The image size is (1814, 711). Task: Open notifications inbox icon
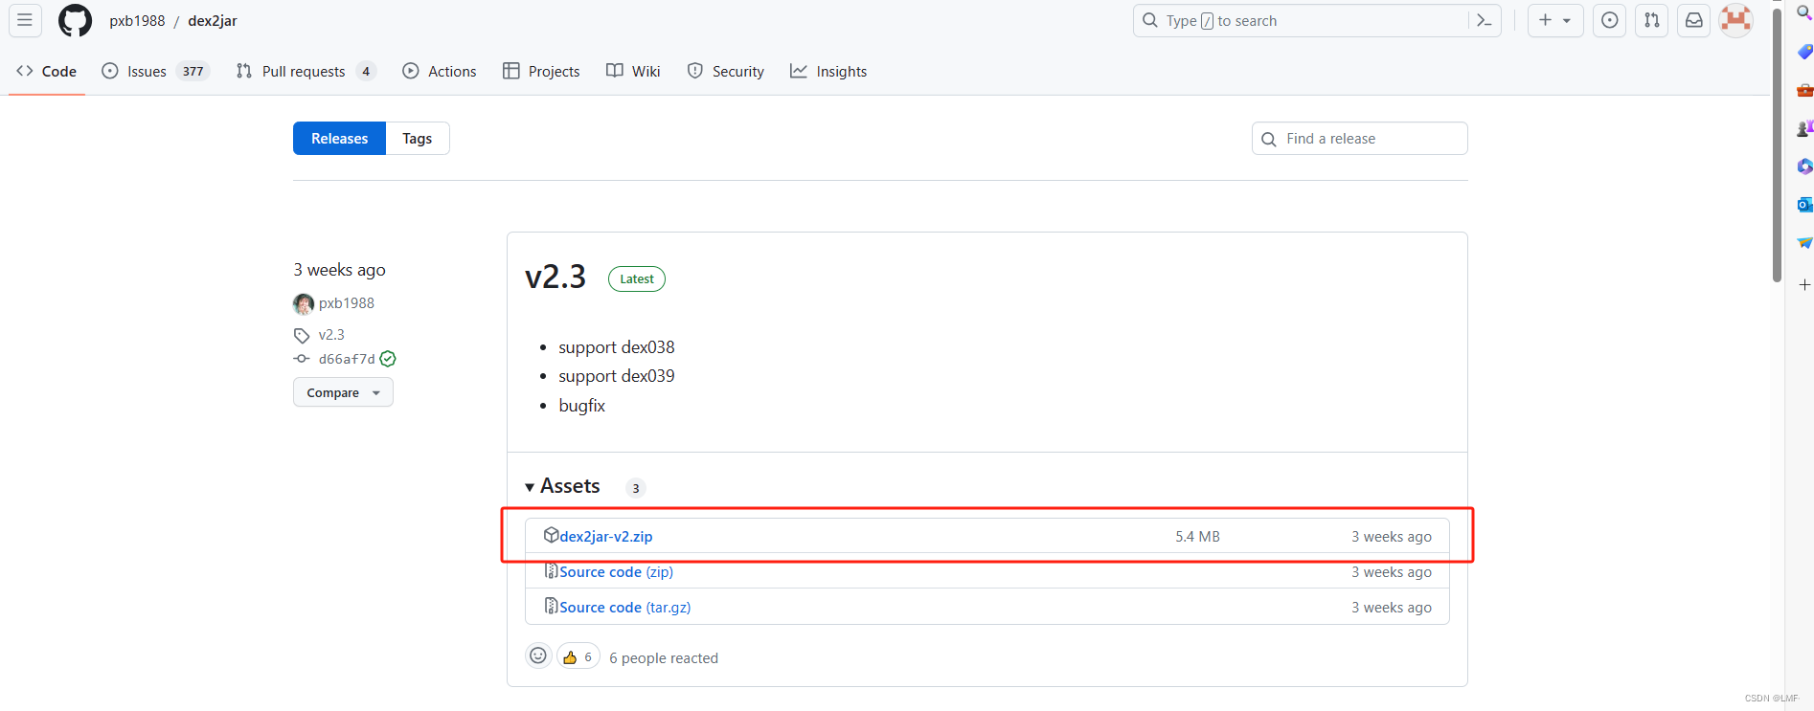click(x=1694, y=20)
